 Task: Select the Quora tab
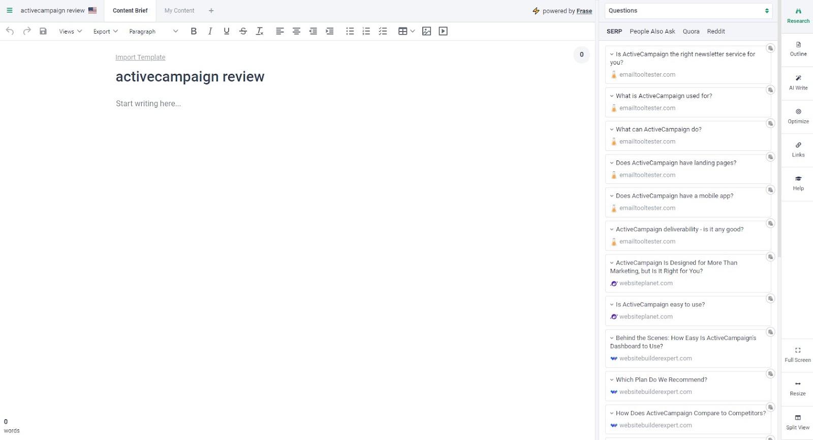pos(691,31)
